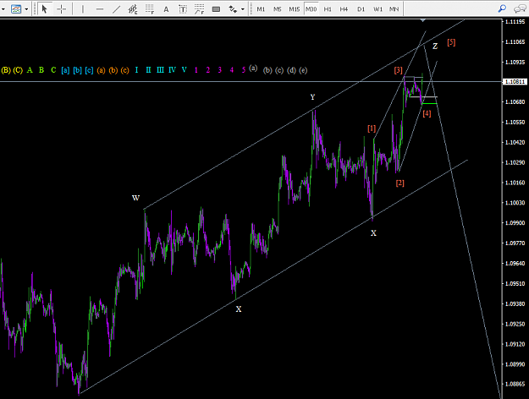This screenshot has width=529, height=399.
Task: Expand the templates dropdown arrow
Action: click(26, 9)
